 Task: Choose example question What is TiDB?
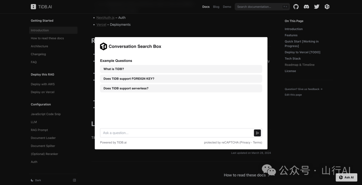(x=181, y=69)
